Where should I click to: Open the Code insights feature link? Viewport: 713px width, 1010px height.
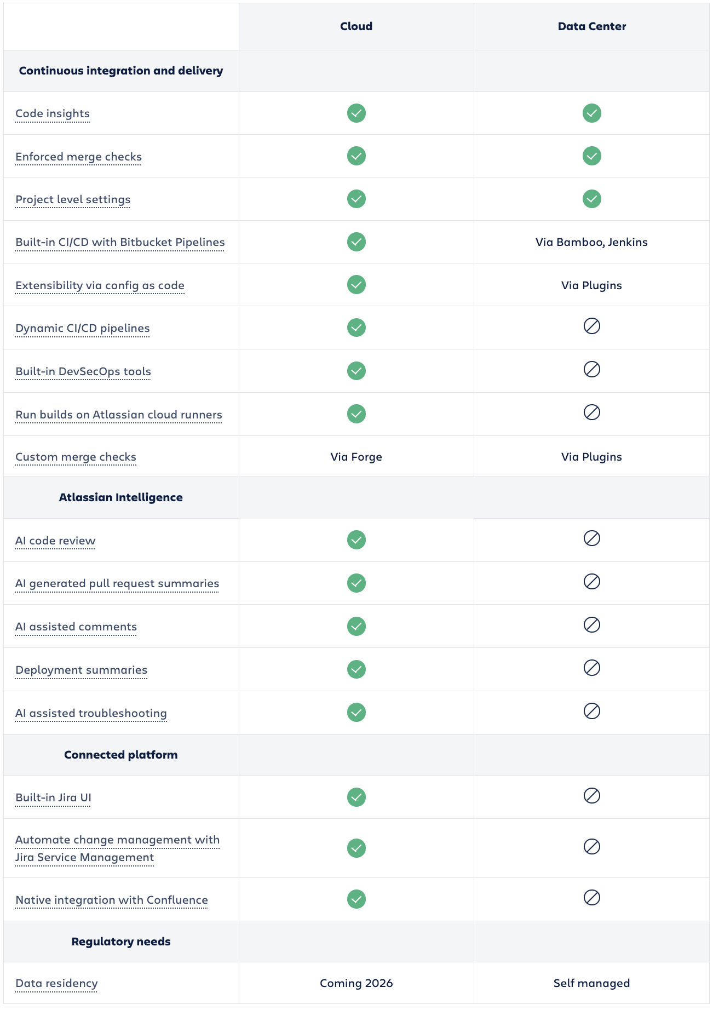[x=53, y=113]
